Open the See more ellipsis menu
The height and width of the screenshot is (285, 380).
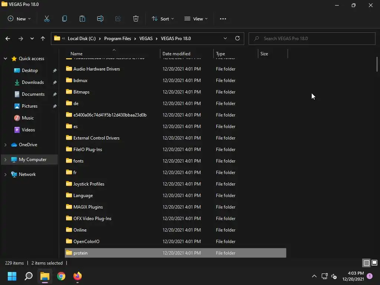point(223,19)
